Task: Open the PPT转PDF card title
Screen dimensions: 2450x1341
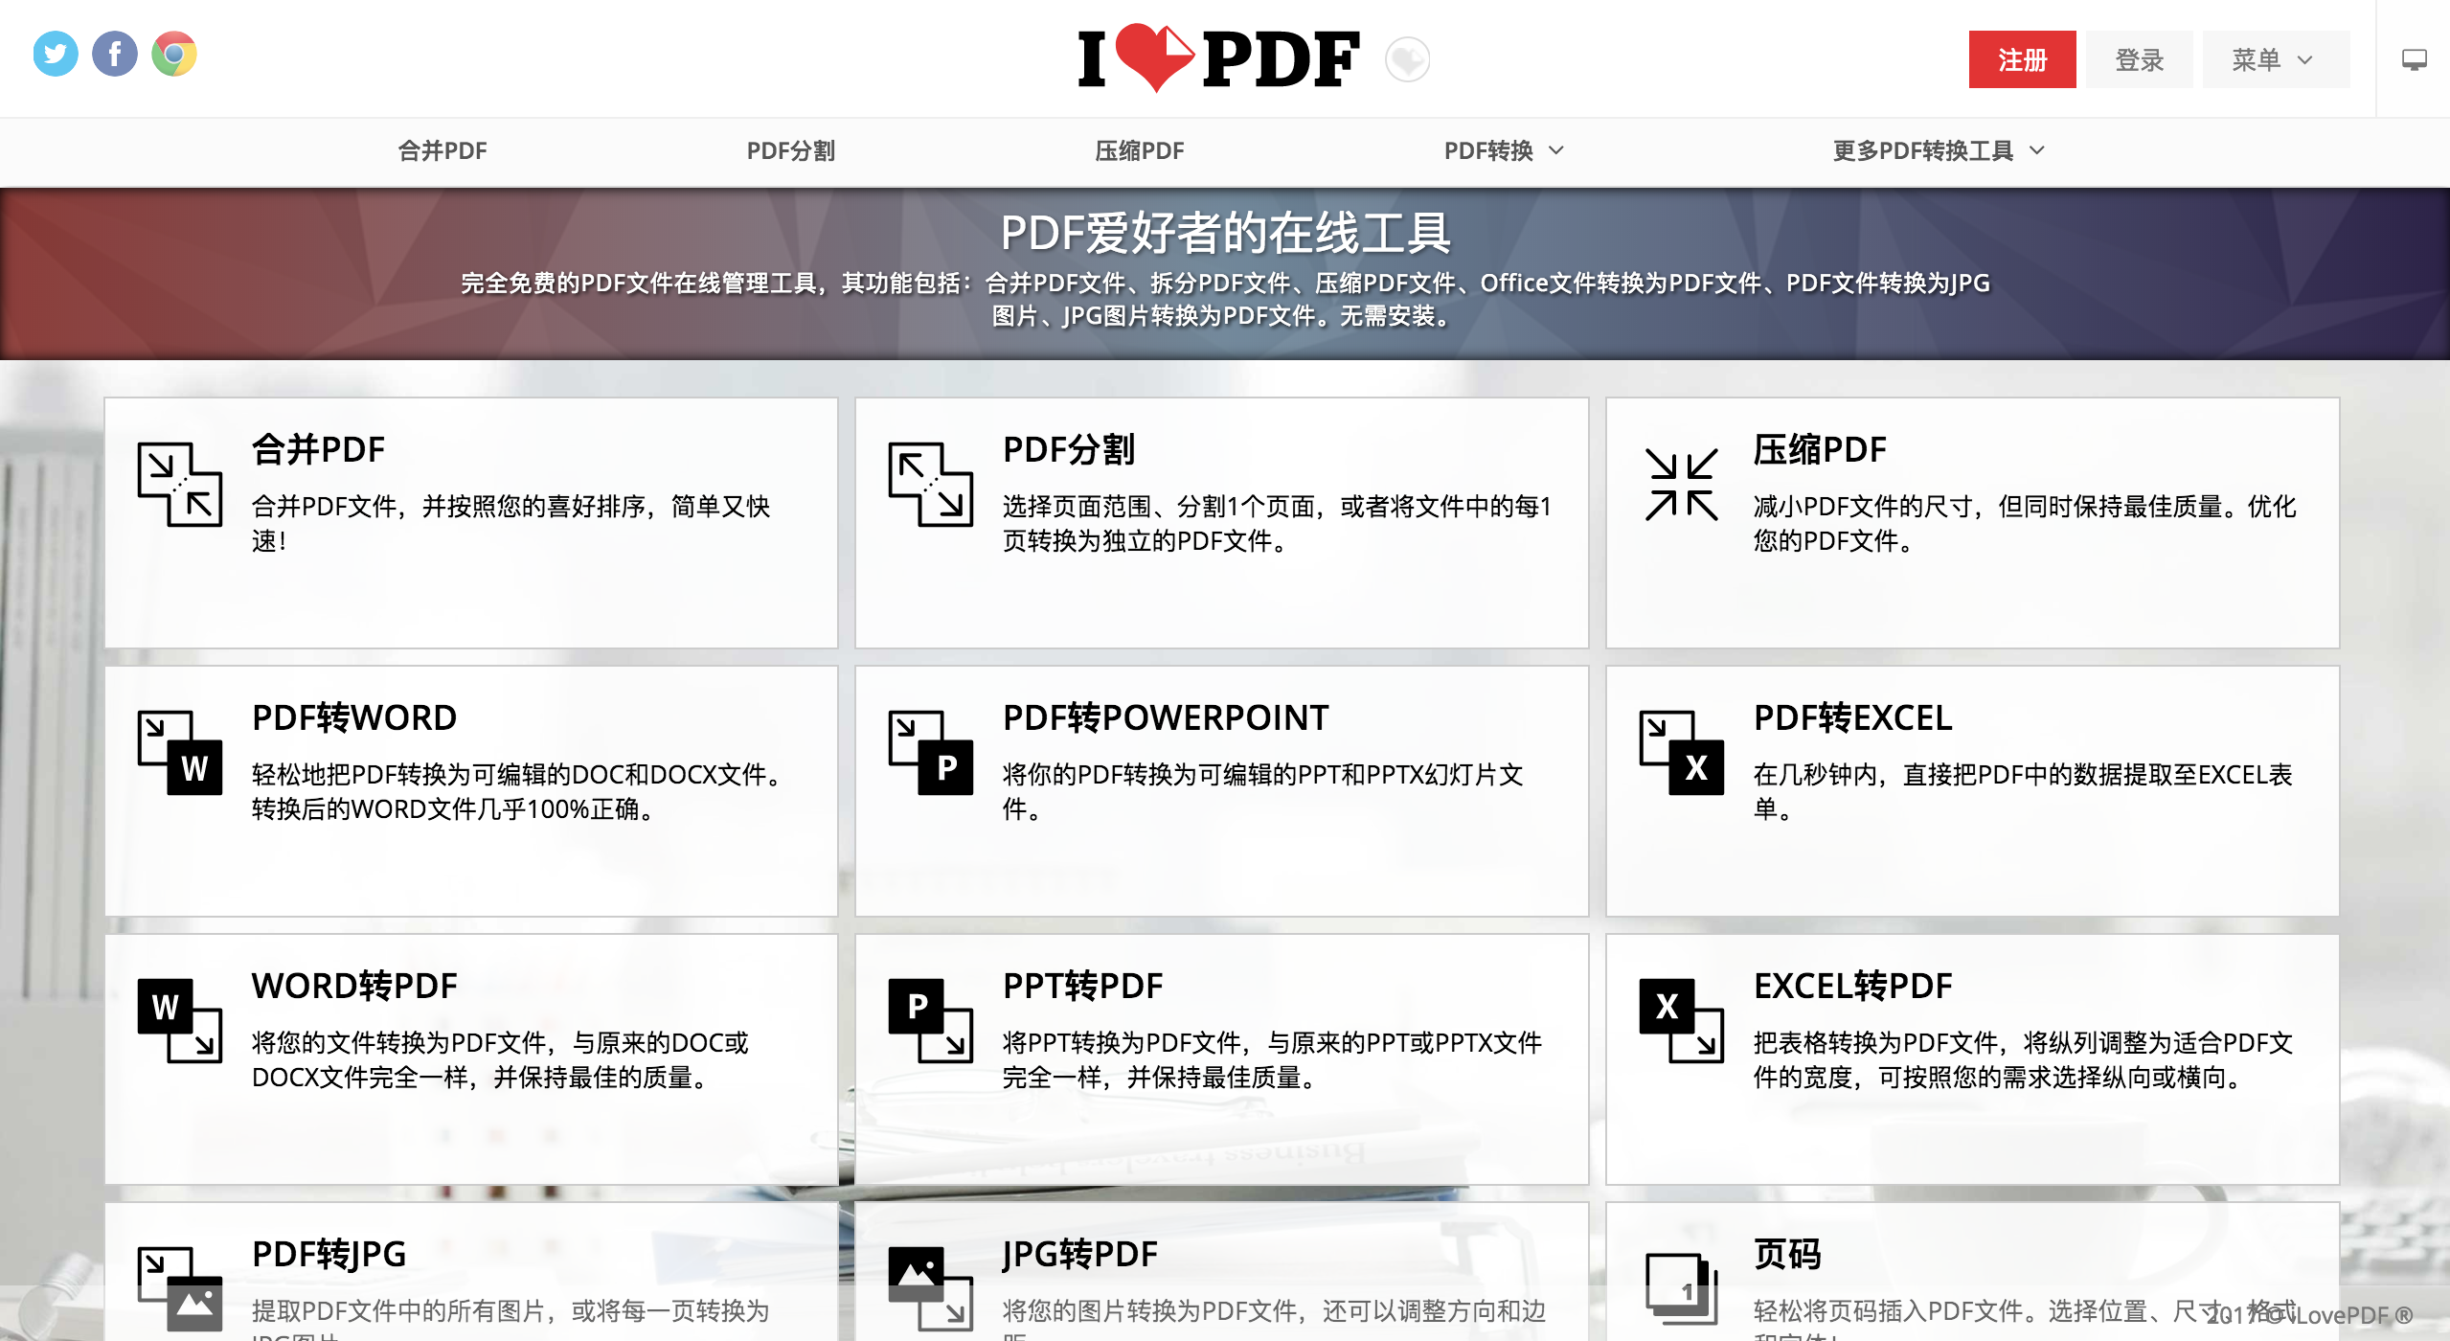Action: click(1082, 986)
